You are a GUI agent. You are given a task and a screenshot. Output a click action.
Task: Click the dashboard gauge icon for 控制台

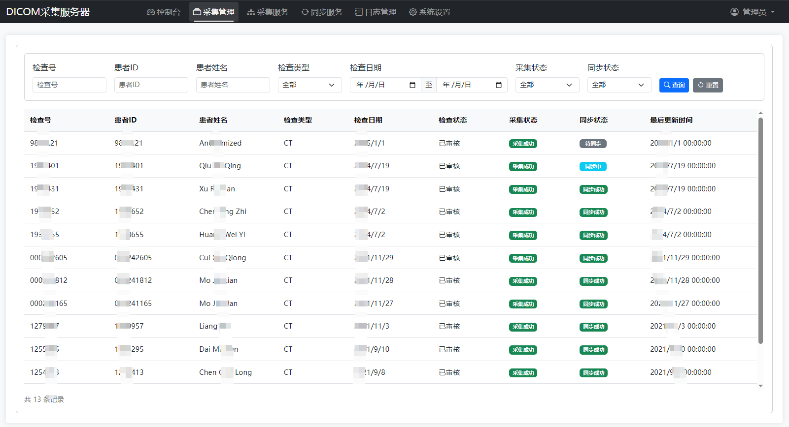click(x=151, y=12)
